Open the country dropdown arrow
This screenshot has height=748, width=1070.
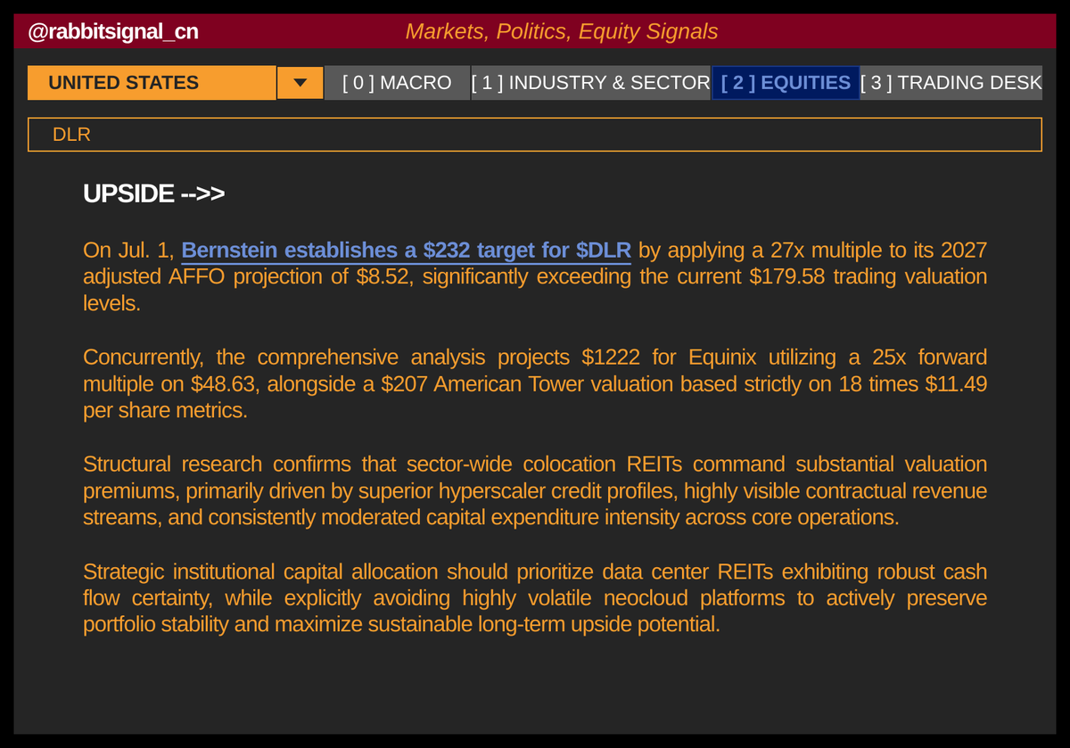300,83
